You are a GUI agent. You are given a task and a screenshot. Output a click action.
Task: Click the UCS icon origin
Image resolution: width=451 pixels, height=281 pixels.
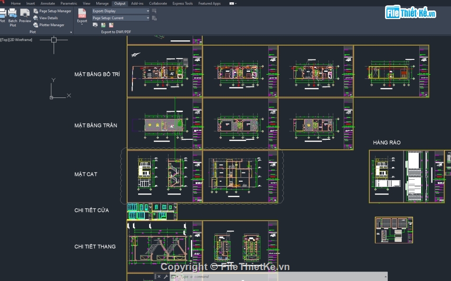click(51, 97)
